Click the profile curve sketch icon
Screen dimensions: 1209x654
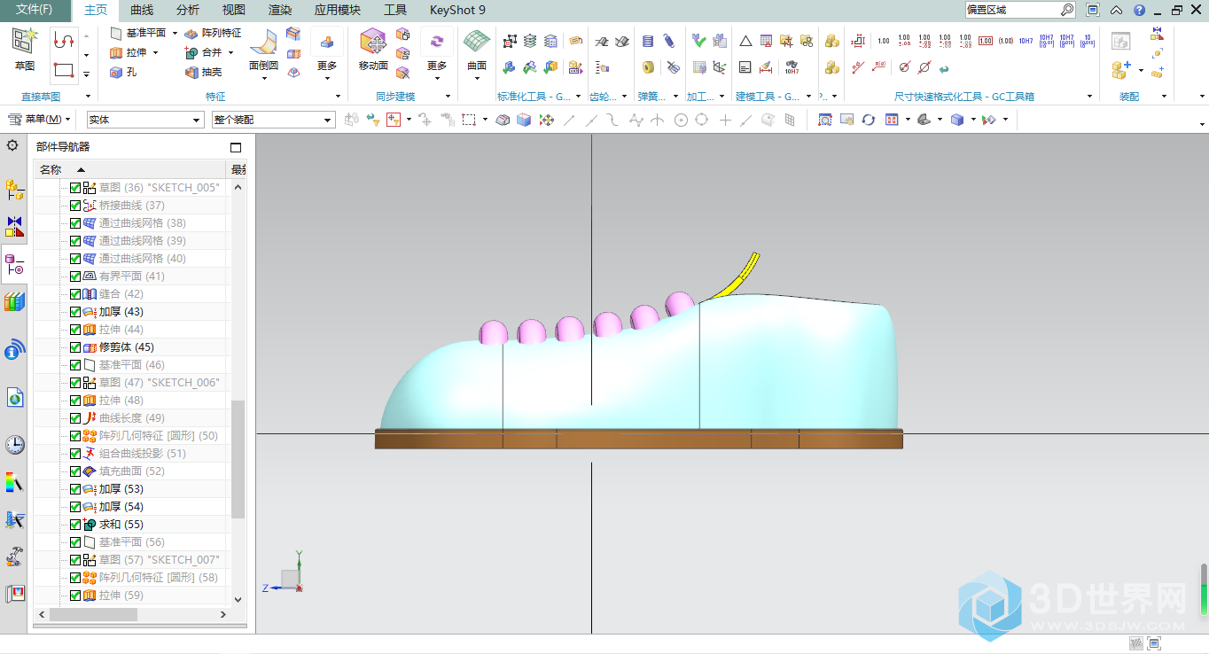tap(63, 40)
